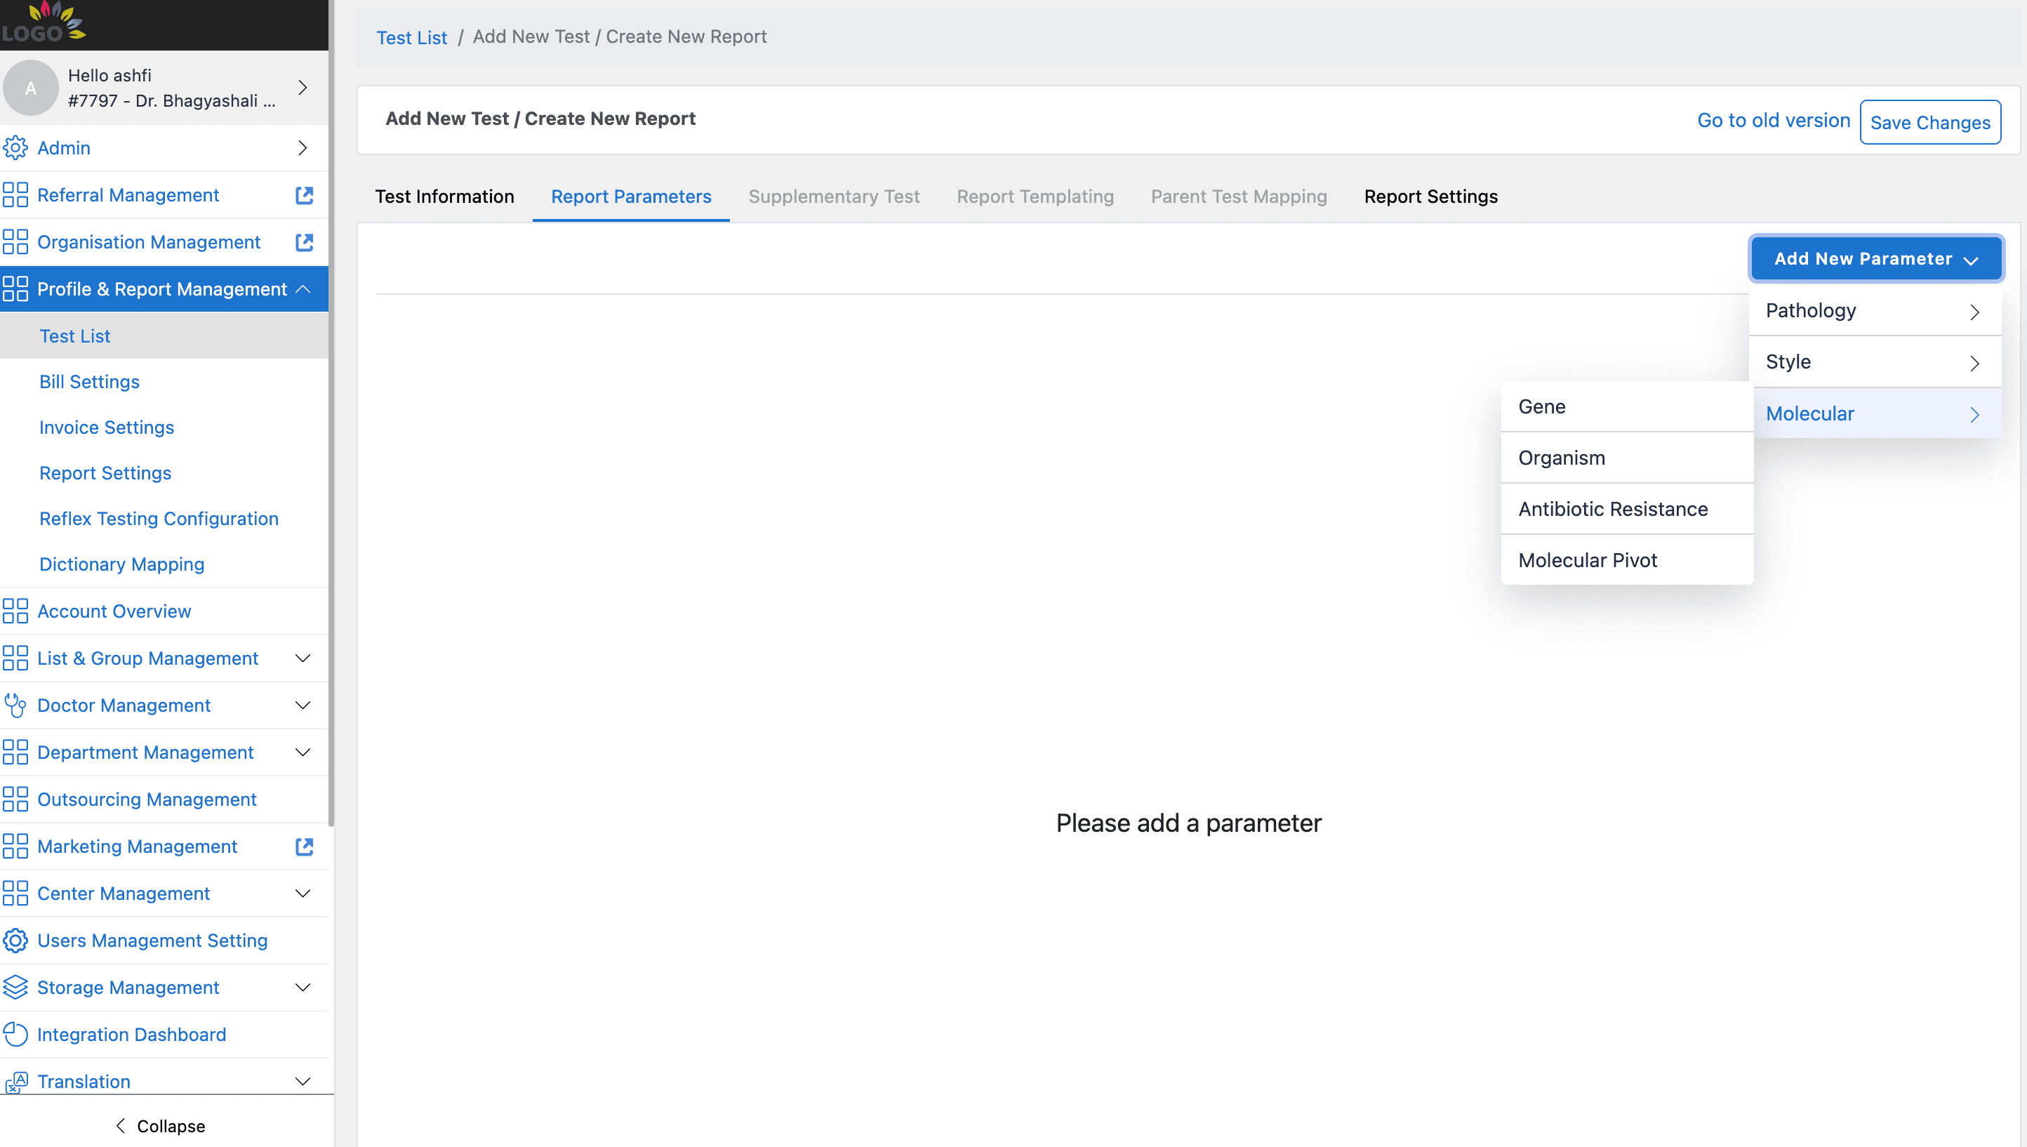Click the Center Management grid icon
The image size is (2027, 1147).
[15, 894]
